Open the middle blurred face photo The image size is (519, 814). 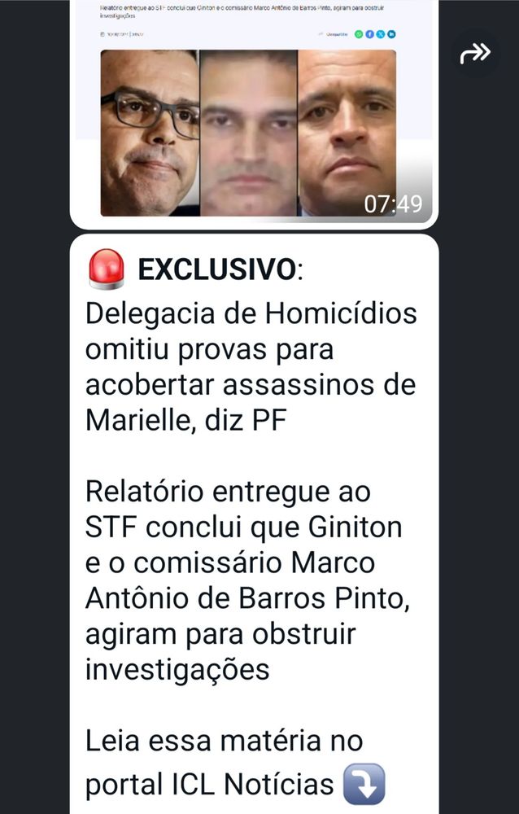point(249,133)
